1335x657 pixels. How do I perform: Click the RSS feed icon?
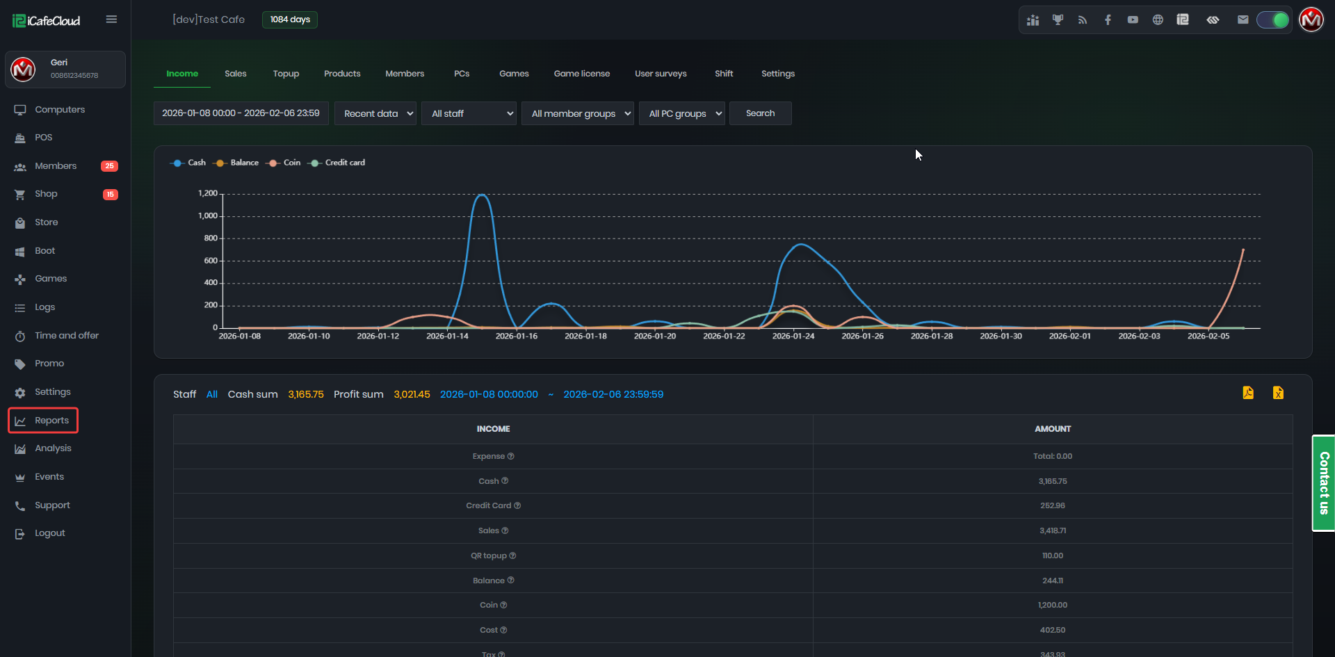1083,19
